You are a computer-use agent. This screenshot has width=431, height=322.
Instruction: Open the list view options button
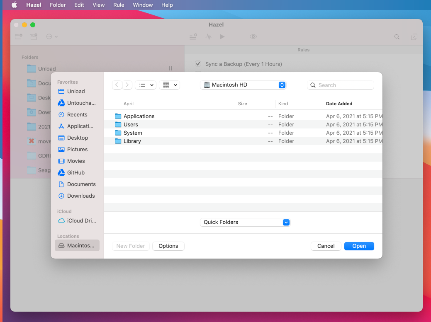click(x=146, y=85)
